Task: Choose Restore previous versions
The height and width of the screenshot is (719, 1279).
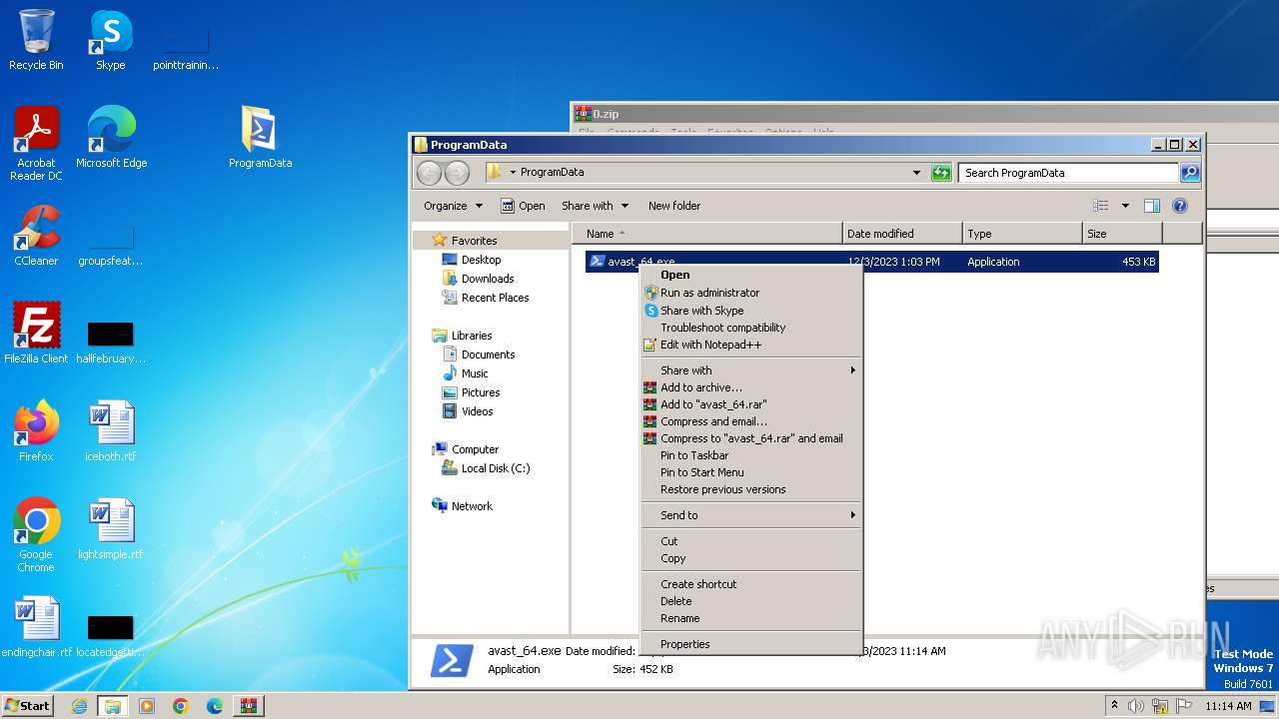Action: [751, 489]
